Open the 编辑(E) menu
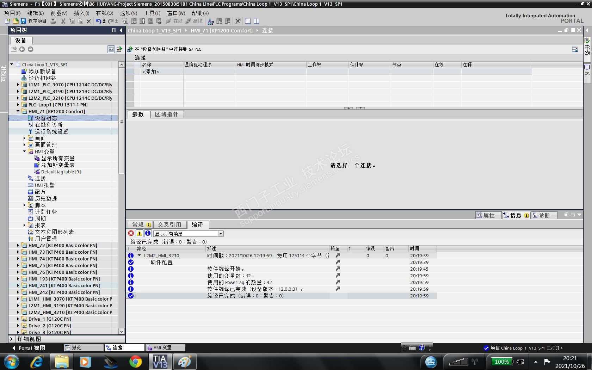The image size is (592, 370). click(x=36, y=13)
